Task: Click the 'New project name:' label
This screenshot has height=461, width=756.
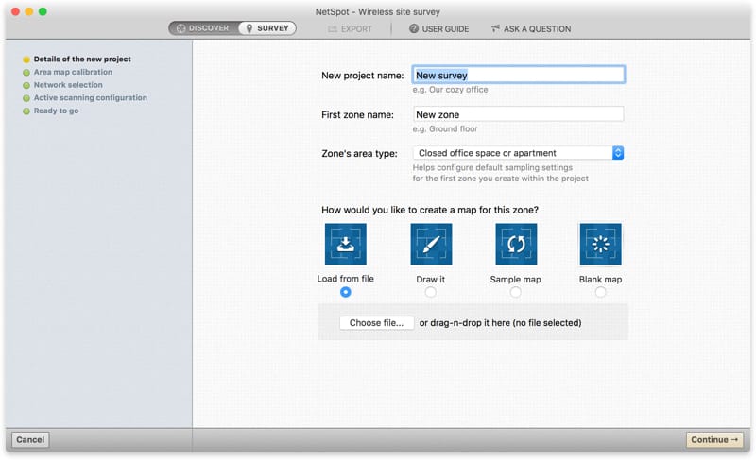Action: click(x=363, y=76)
